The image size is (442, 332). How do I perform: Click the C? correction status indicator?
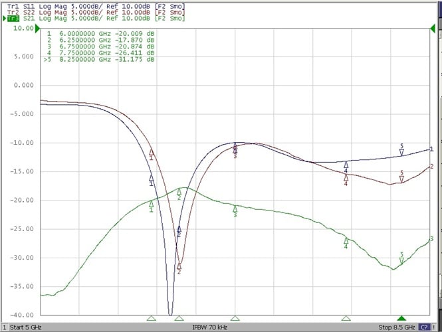pos(424,327)
